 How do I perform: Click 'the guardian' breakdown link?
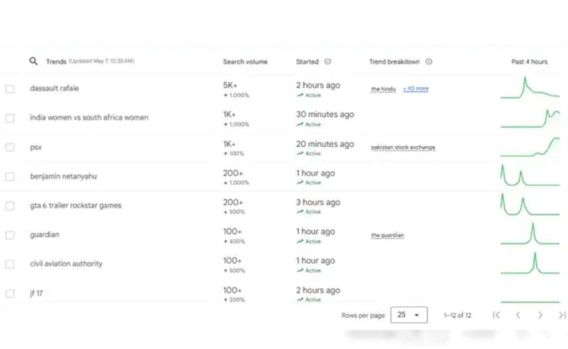point(388,236)
